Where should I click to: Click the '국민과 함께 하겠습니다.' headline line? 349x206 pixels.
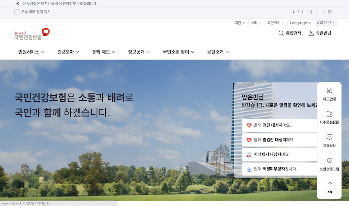click(62, 113)
